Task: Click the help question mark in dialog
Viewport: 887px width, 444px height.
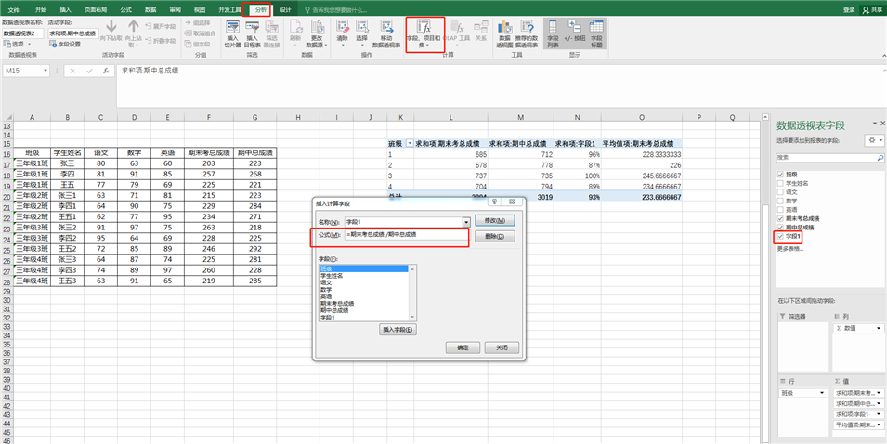Action: point(494,202)
